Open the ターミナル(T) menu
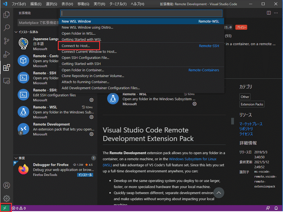Viewport: 283px width, 212px height. [118, 4]
